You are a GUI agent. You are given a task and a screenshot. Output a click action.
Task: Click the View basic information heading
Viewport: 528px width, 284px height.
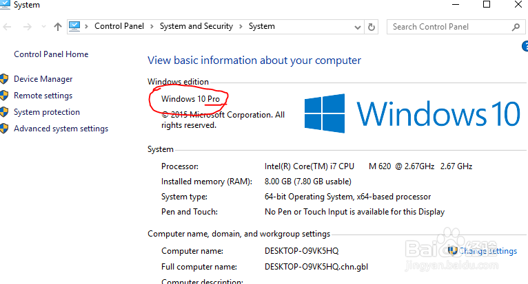point(254,61)
